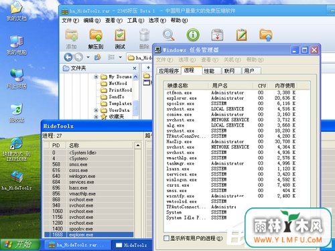Open the view mode dropdown arrow
This screenshot has height=251, width=335.
pos(120,58)
